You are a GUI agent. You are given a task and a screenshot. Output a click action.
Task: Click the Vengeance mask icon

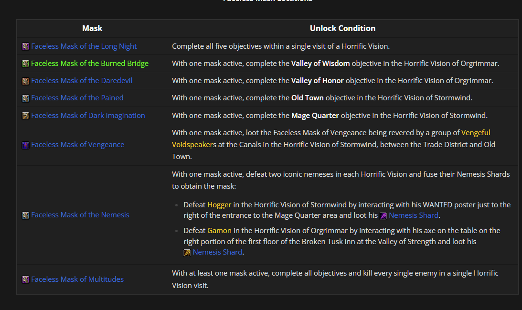(26, 145)
